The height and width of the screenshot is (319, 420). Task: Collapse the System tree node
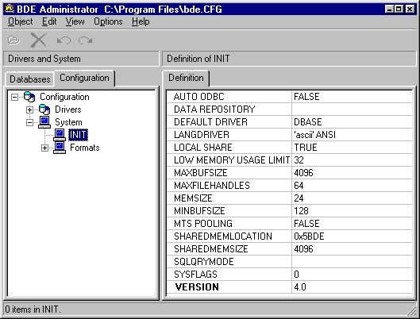click(x=29, y=122)
